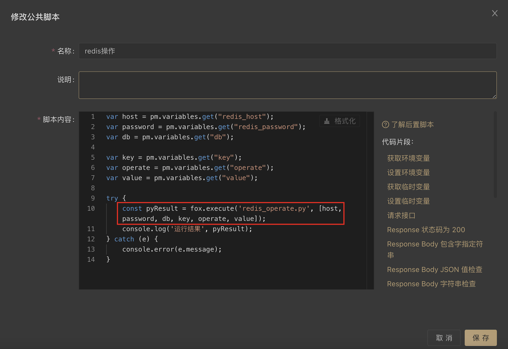Click the question mark help icon

[x=385, y=125]
